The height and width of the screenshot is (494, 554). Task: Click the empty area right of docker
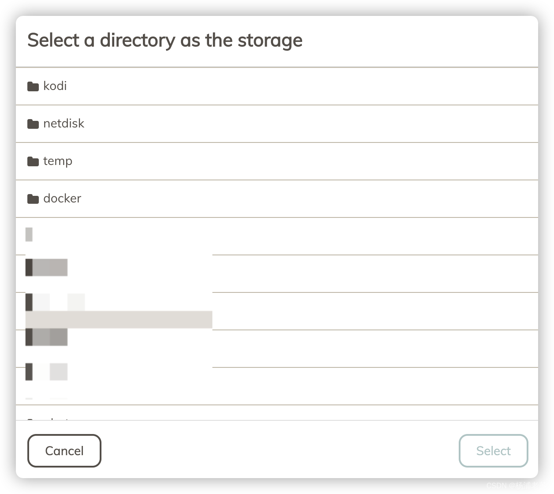tap(309, 198)
